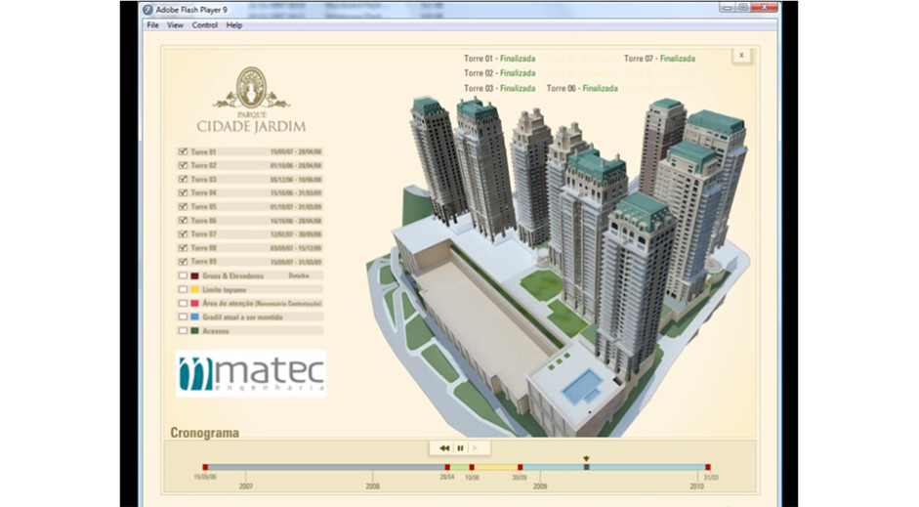Viewport: 919px width, 507px height.
Task: Click the red 28/04 milestone on timeline
Action: click(447, 468)
